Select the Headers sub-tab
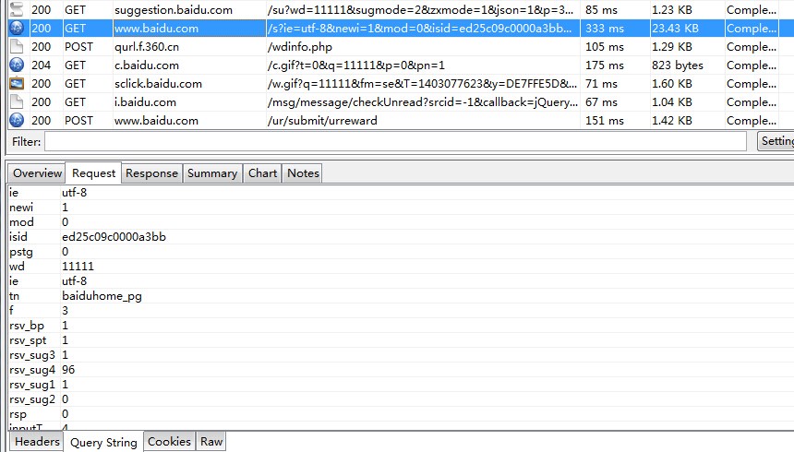The image size is (794, 452). pos(37,441)
